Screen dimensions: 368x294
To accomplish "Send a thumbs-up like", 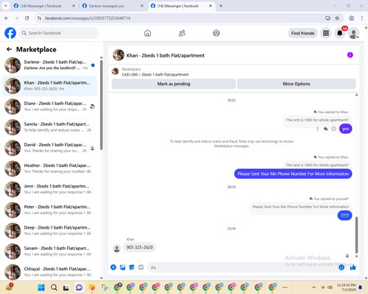I will (x=353, y=268).
